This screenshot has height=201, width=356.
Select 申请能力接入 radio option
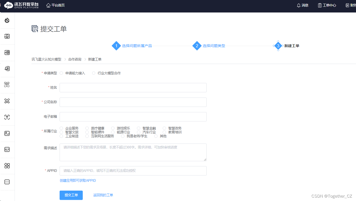point(61,73)
